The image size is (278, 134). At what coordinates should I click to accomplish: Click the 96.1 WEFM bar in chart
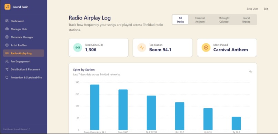151,113
